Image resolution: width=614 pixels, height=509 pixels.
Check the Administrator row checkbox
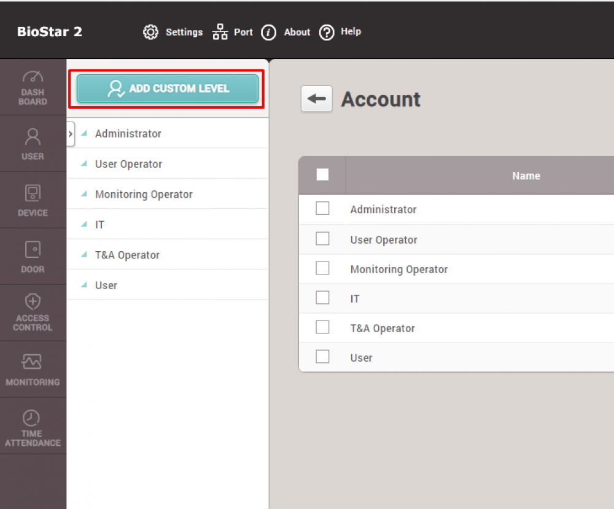[x=322, y=209]
